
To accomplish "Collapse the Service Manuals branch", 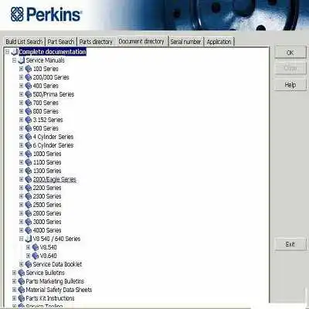I will click(x=15, y=60).
